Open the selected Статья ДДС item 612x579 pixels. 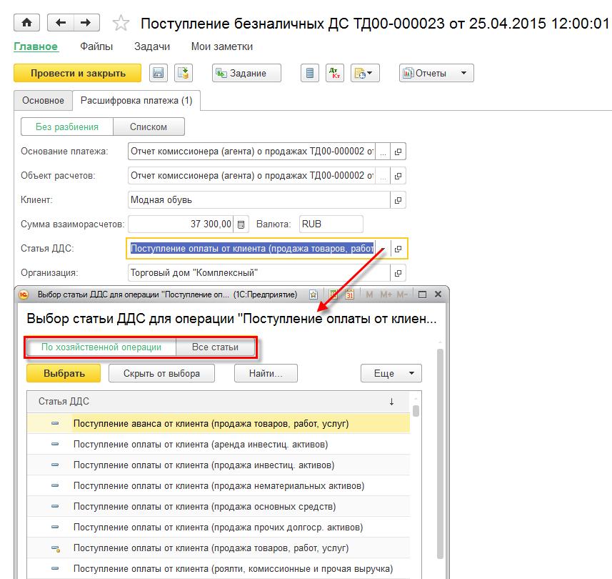[398, 249]
